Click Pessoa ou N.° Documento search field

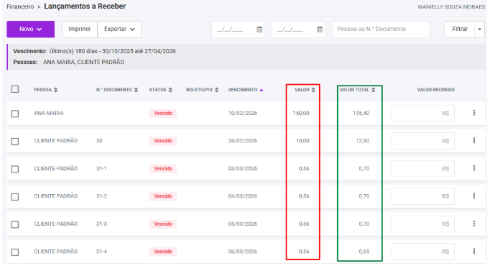coord(381,29)
